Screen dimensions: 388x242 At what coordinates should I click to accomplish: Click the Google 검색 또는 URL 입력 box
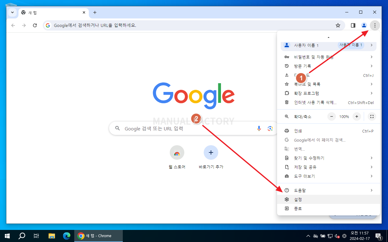coord(193,129)
